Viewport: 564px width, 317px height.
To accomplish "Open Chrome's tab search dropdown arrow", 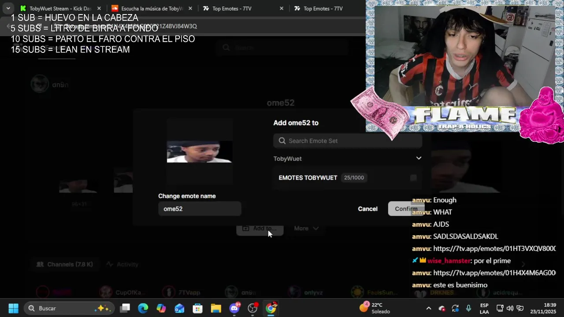I will [8, 8].
